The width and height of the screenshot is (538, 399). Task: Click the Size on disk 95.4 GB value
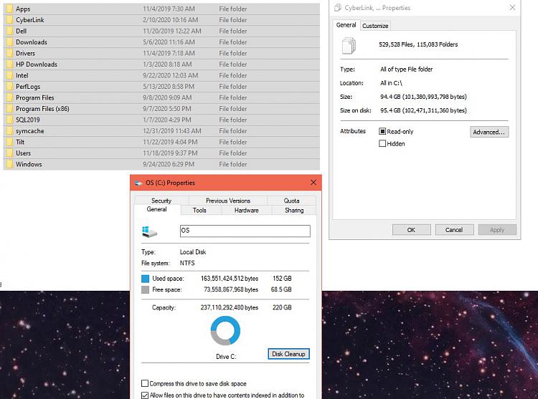pos(423,110)
